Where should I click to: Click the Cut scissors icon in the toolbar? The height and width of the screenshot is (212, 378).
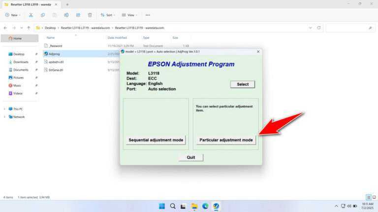tap(31, 15)
